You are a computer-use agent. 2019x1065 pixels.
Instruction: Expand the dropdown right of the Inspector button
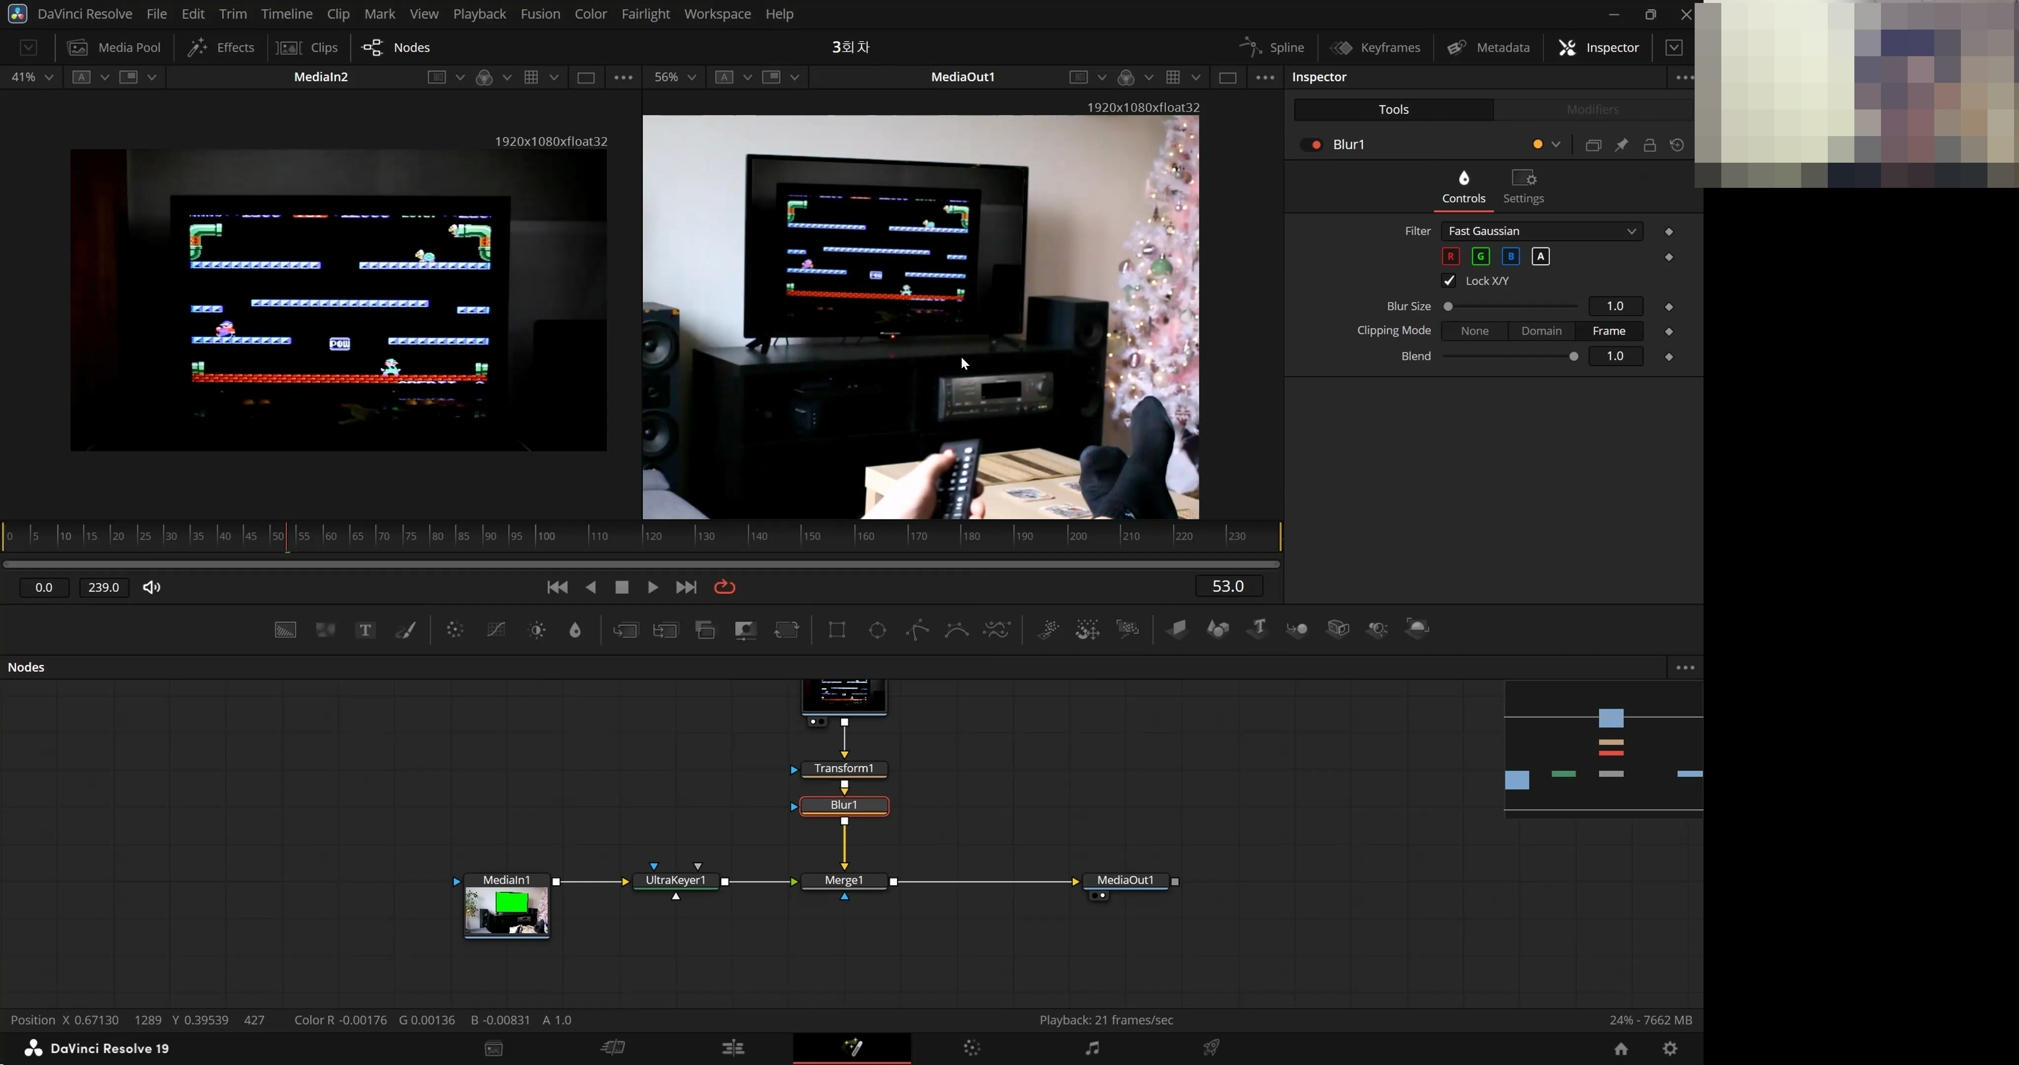pos(1674,48)
